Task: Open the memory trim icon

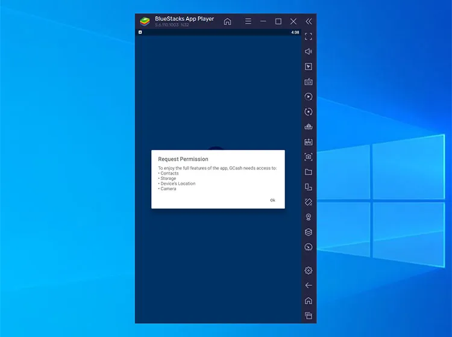Action: click(309, 126)
